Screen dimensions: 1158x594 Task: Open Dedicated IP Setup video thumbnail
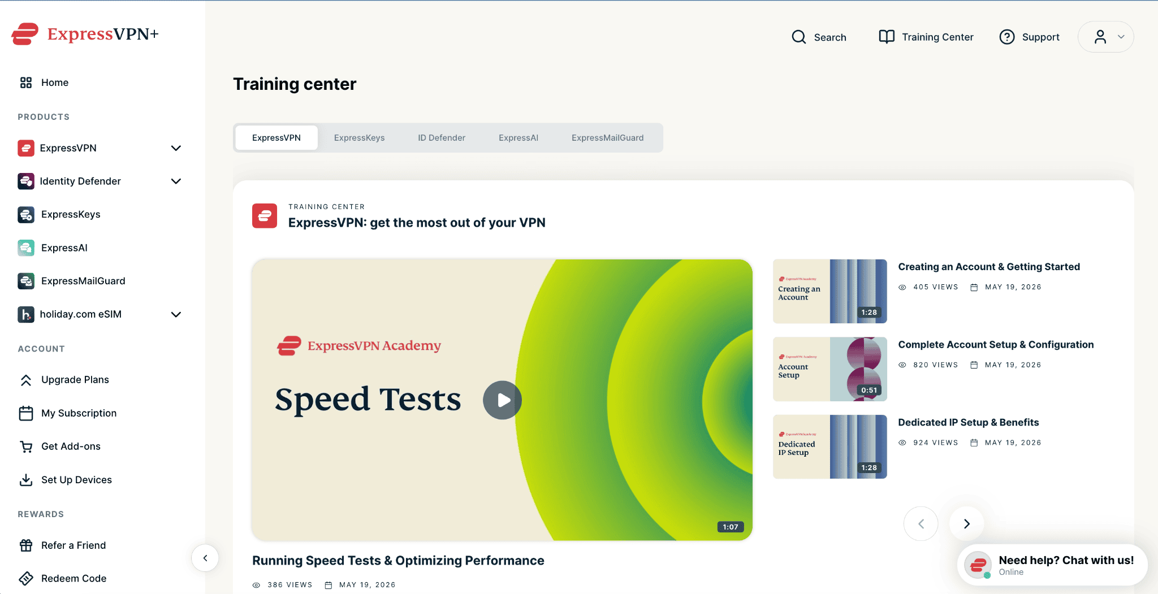coord(829,447)
